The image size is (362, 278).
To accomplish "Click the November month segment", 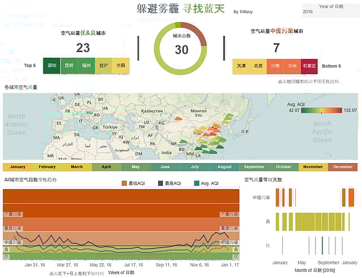I will tap(313, 167).
